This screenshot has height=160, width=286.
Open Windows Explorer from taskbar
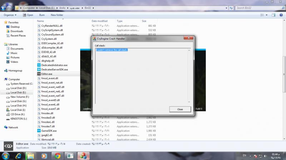(x=31, y=156)
